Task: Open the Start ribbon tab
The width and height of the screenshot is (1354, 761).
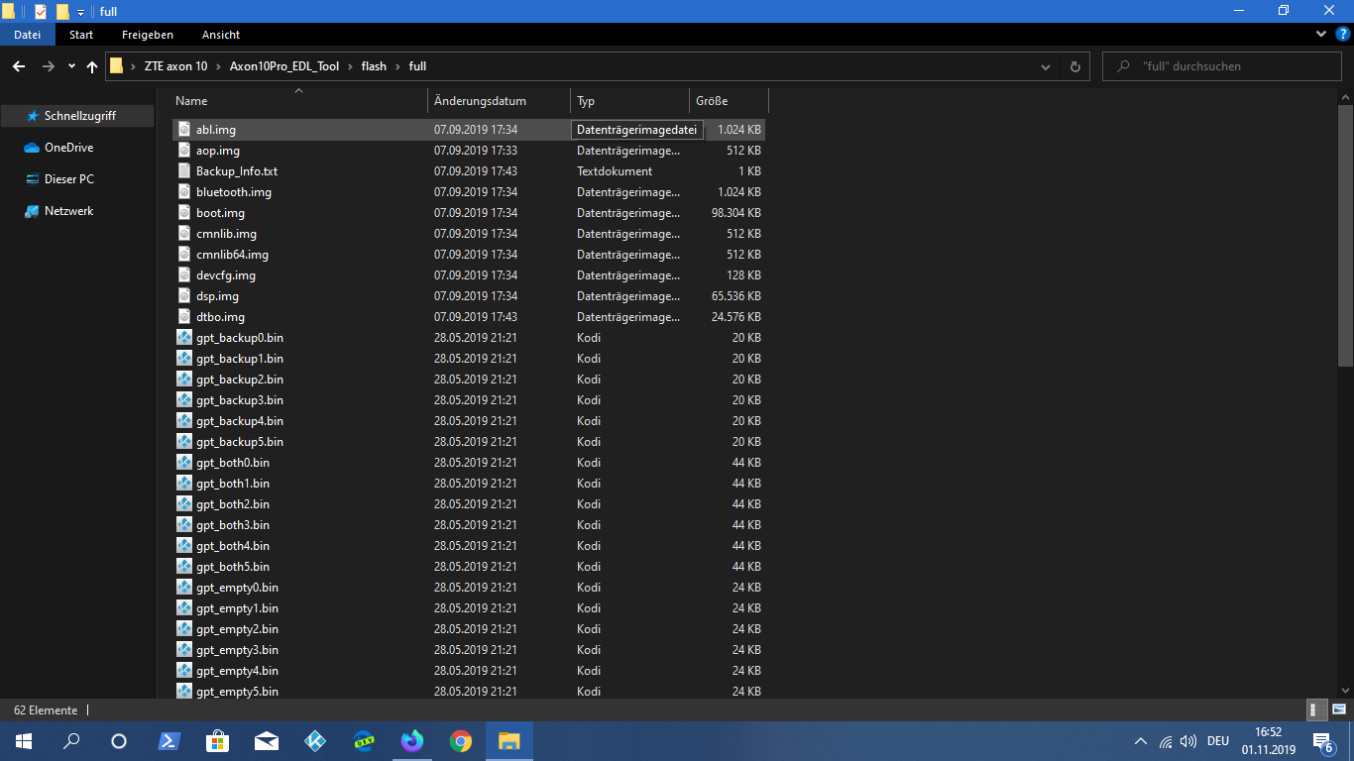Action: click(x=81, y=34)
